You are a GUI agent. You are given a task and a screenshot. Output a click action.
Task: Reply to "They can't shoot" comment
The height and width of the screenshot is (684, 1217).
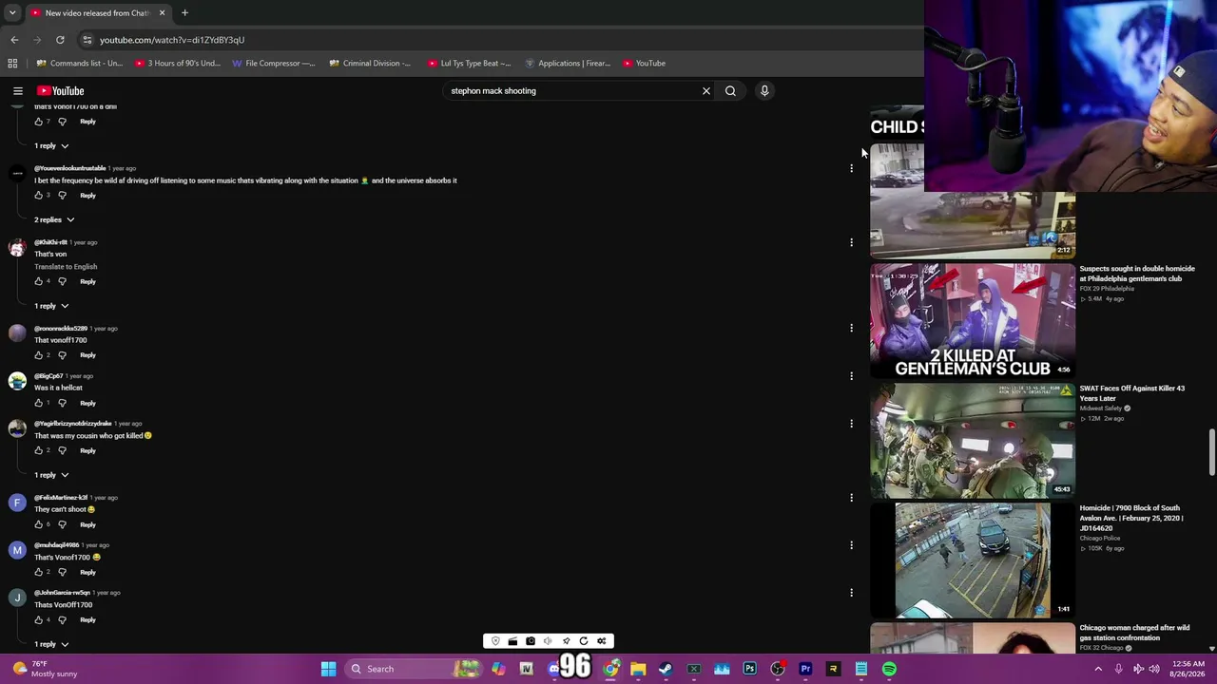pyautogui.click(x=87, y=524)
